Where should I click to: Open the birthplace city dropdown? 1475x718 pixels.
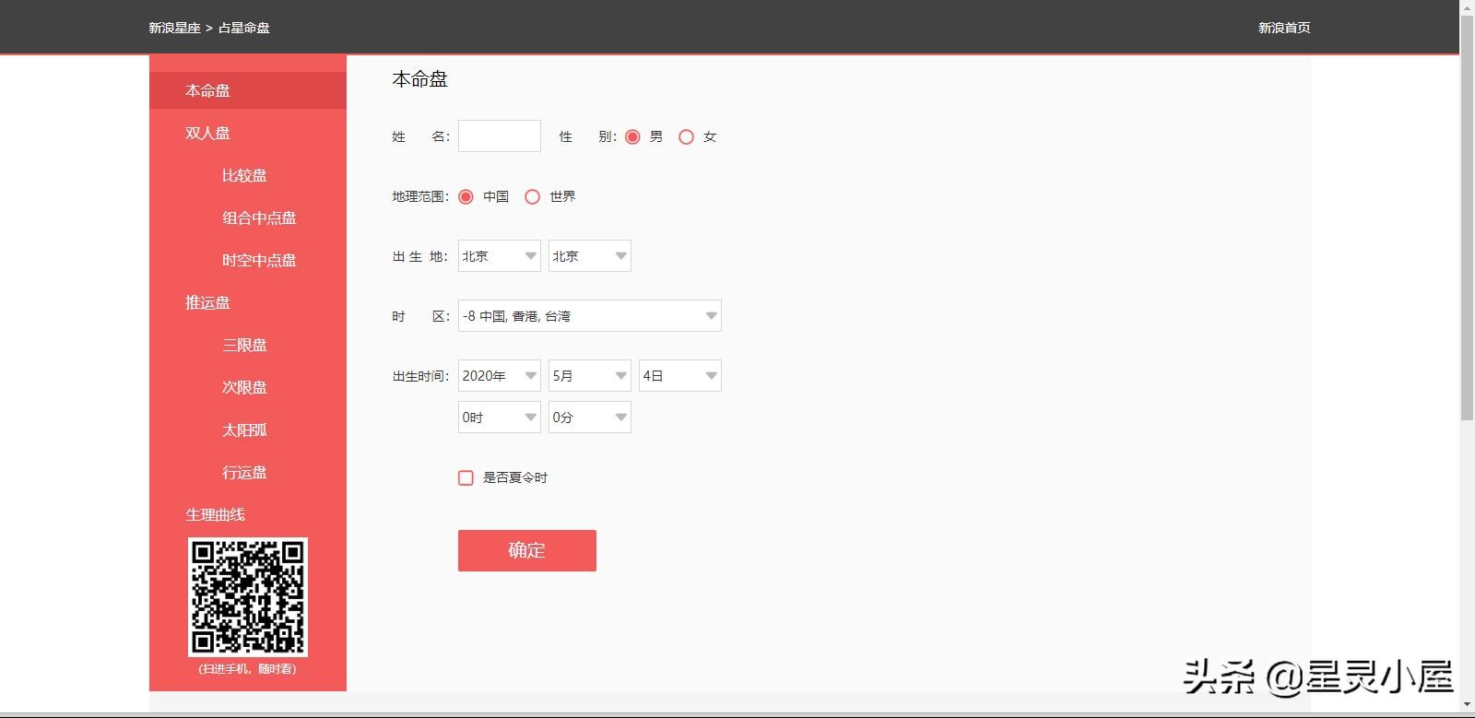point(589,256)
